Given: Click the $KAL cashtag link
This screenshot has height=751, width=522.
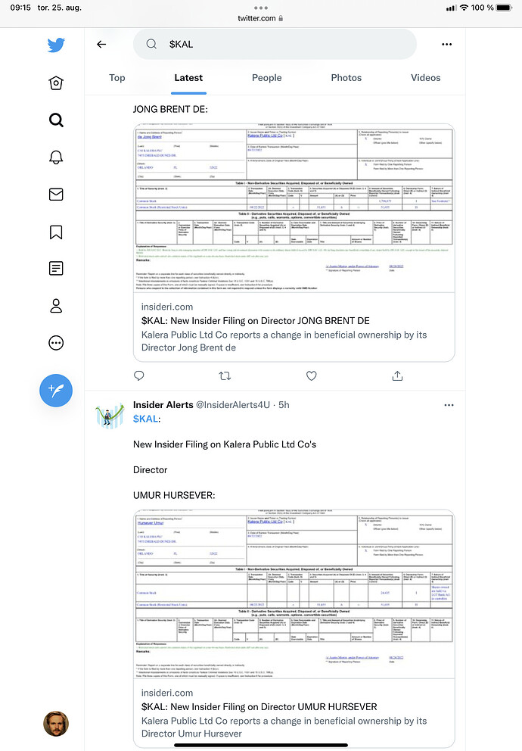Looking at the screenshot, I should (145, 419).
